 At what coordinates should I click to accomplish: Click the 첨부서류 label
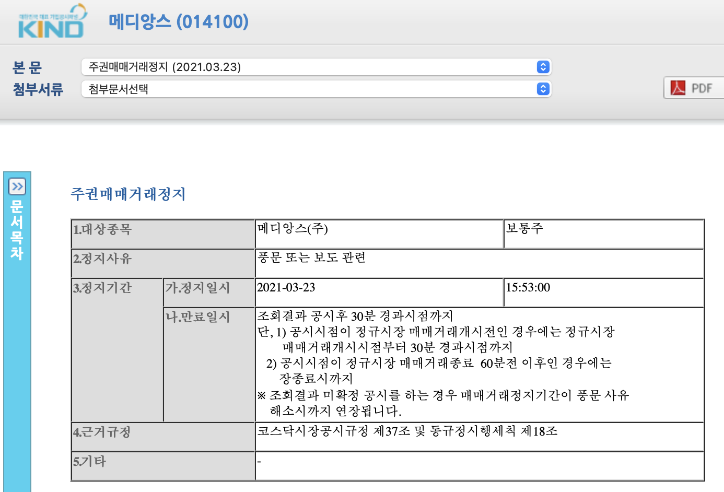[38, 89]
